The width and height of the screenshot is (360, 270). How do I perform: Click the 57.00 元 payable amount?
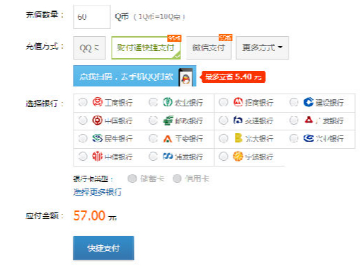click(95, 215)
